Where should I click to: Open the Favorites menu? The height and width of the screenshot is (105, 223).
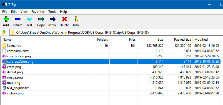(38, 12)
